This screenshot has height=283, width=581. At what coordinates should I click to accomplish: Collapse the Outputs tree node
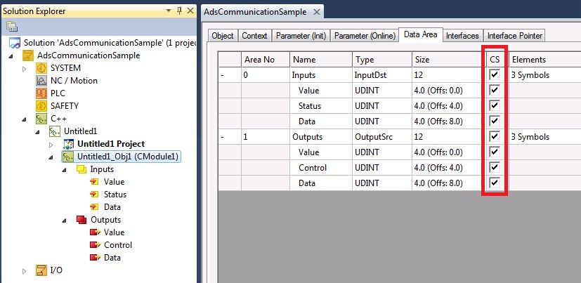pyautogui.click(x=65, y=220)
